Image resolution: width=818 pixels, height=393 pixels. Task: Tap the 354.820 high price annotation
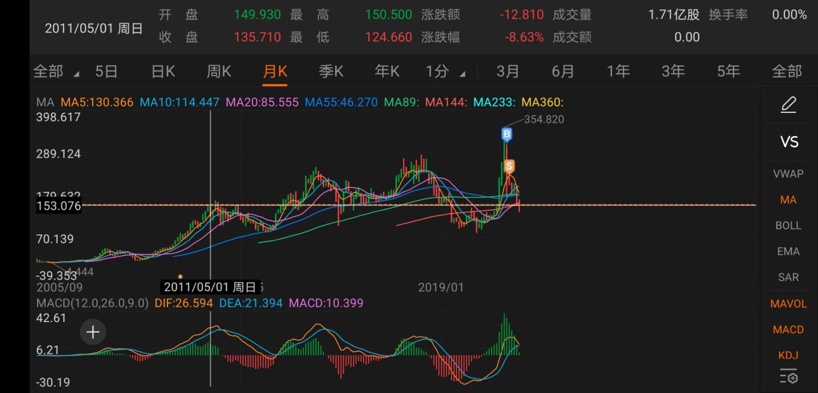point(544,119)
